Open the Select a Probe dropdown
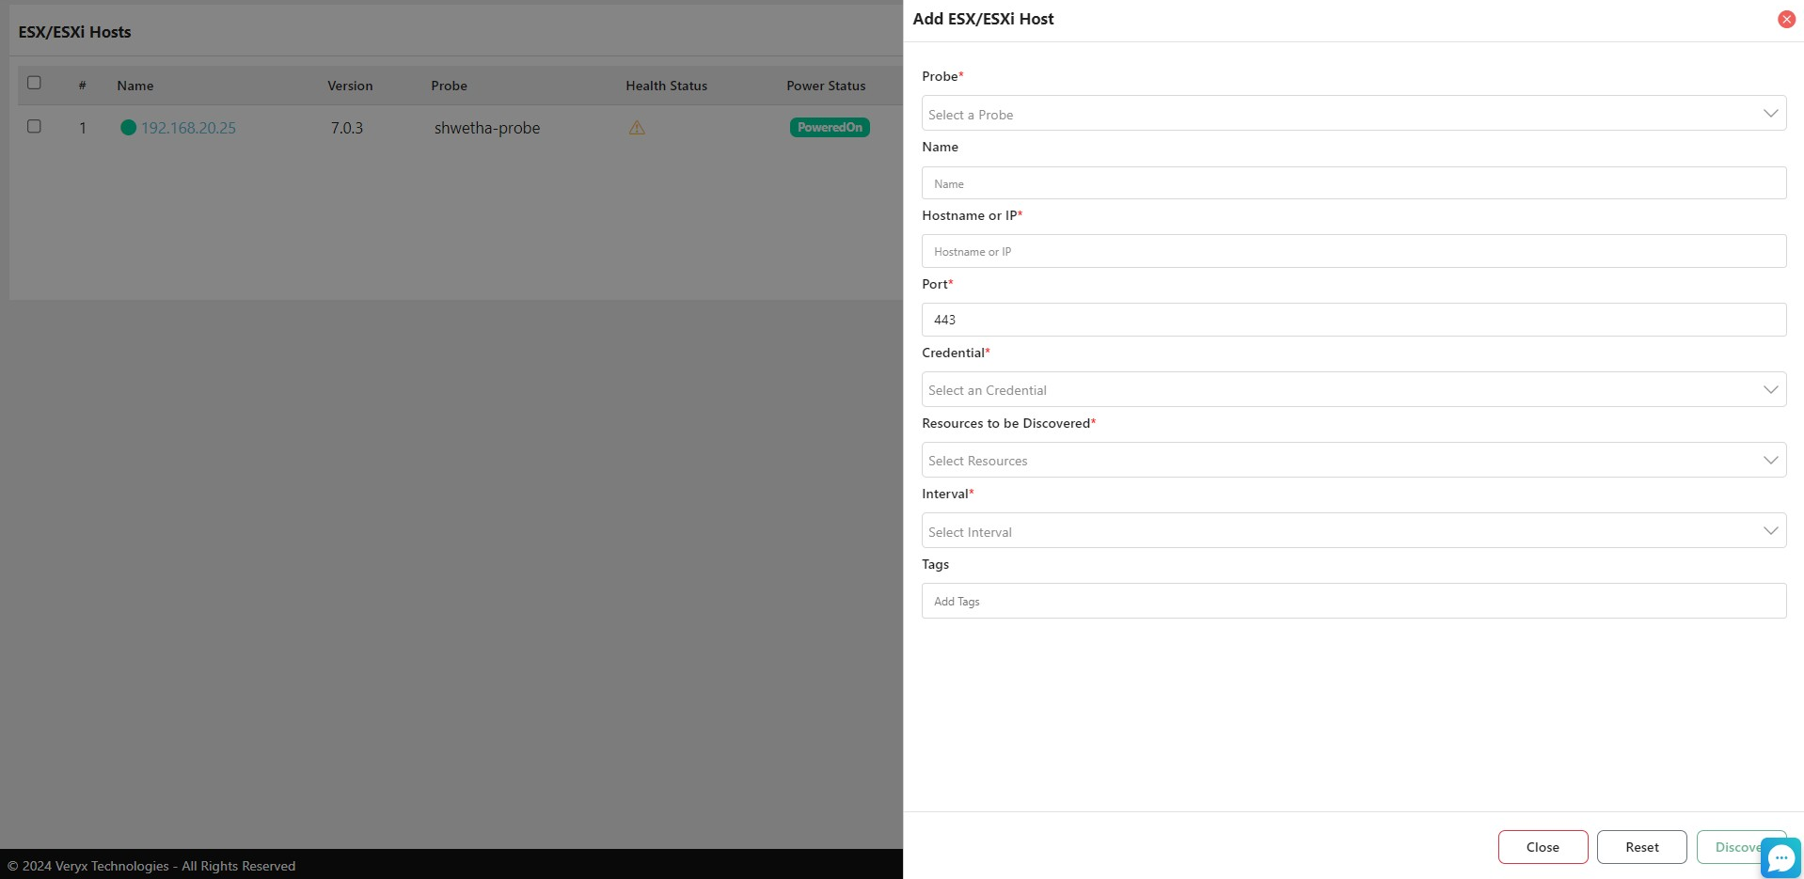1804x879 pixels. (x=1353, y=114)
